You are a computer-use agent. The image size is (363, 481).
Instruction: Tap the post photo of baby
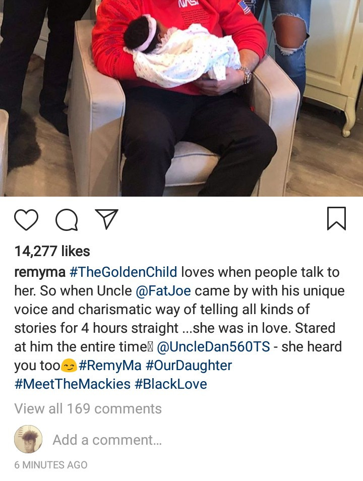181,98
